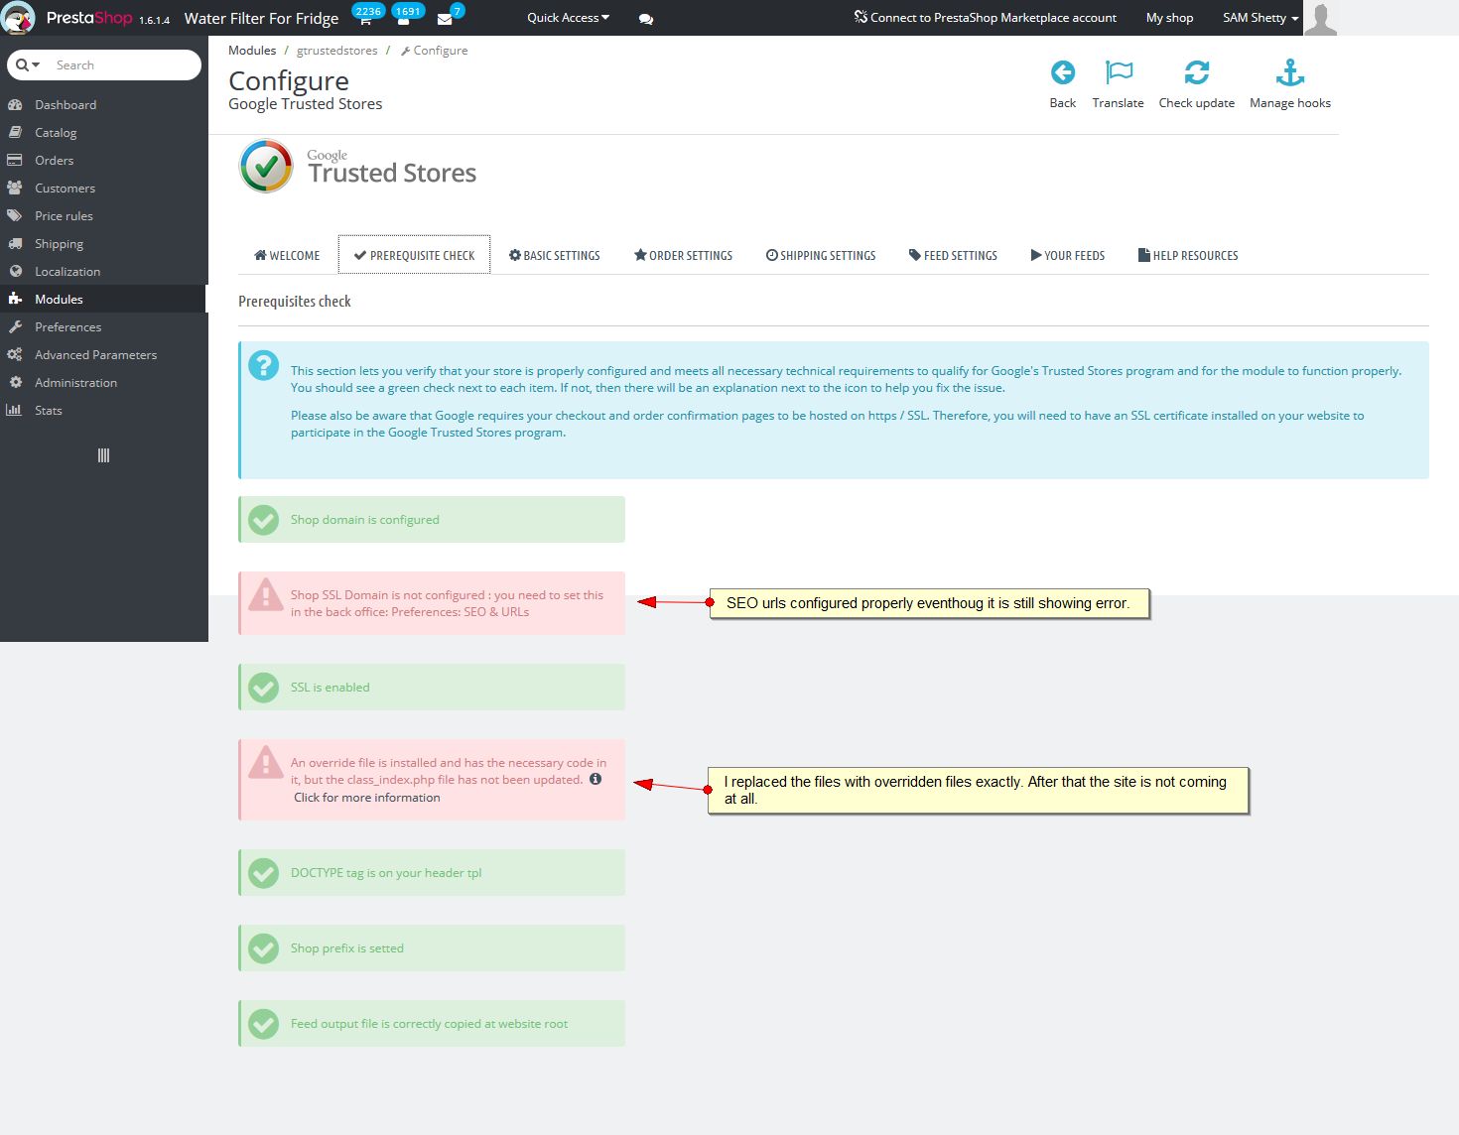1459x1135 pixels.
Task: Open Manage hooks anchor icon
Action: pos(1289,73)
